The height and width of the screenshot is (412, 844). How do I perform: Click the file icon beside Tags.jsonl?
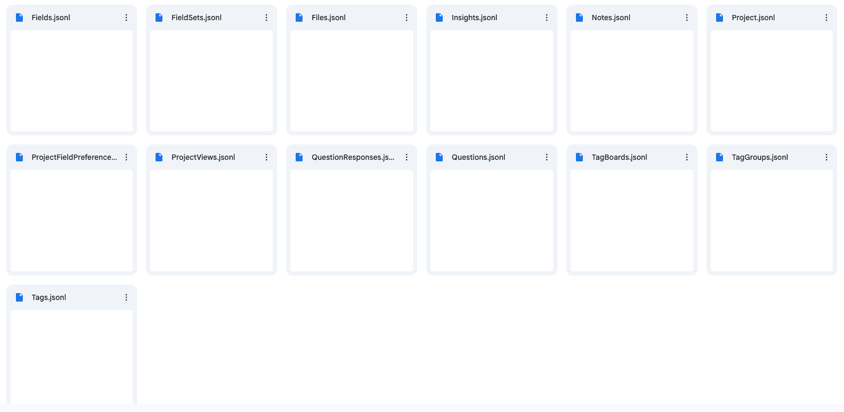20,297
